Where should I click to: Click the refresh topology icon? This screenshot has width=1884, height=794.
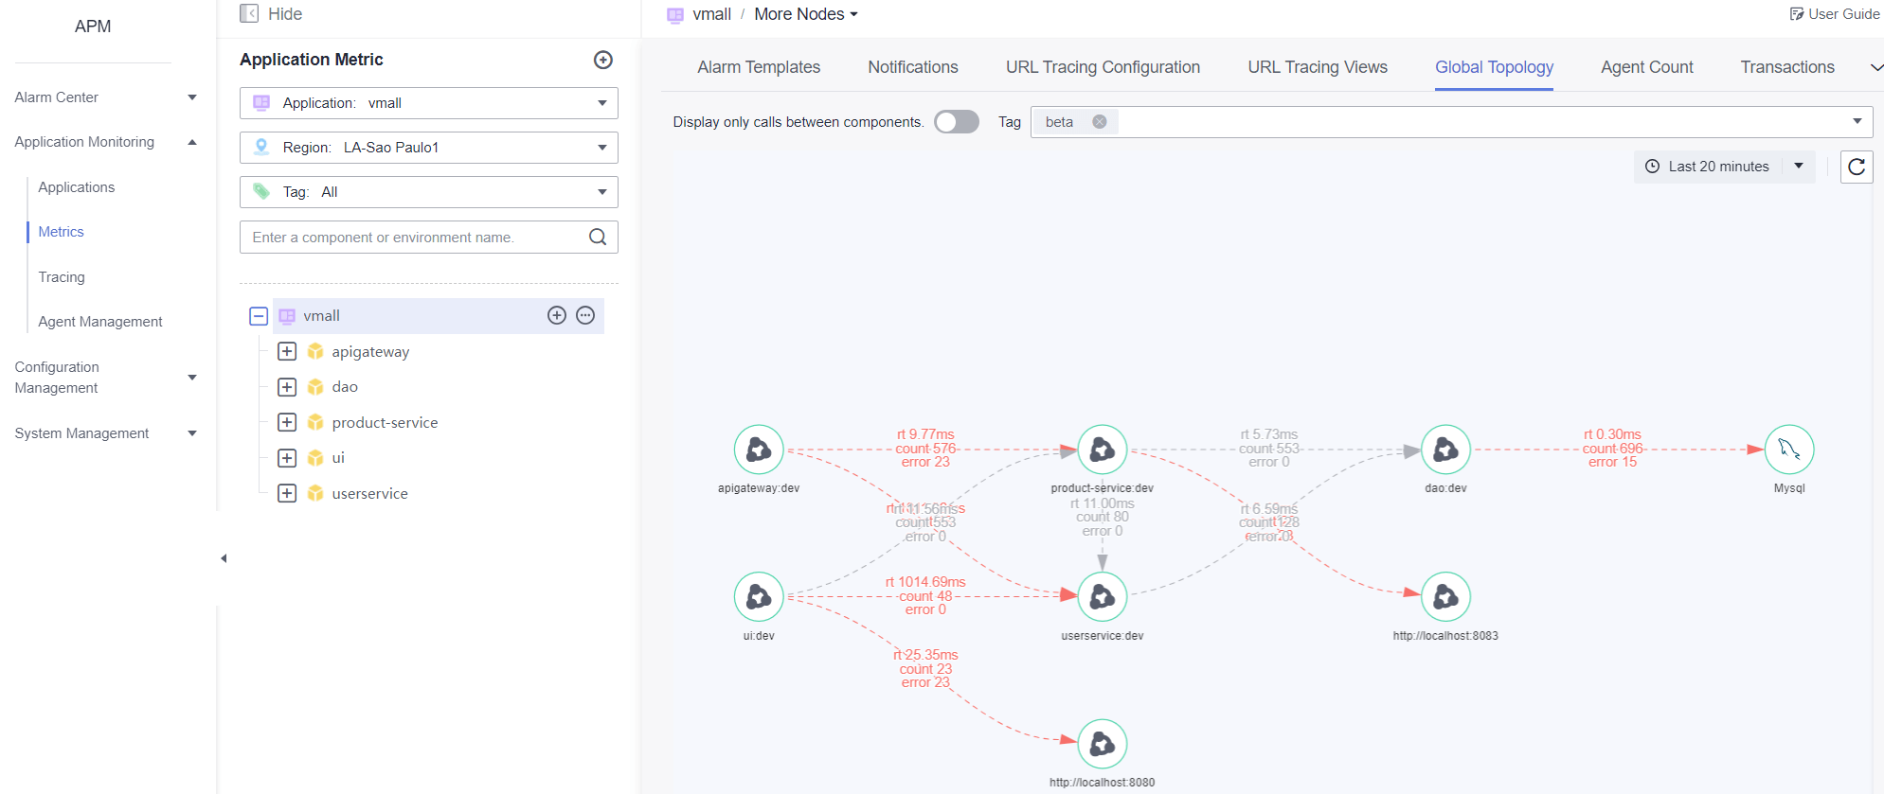tap(1856, 167)
